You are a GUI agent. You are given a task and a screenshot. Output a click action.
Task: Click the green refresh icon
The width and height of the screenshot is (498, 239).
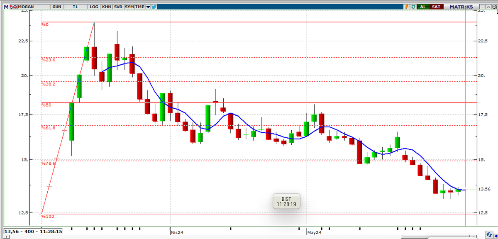tap(413, 7)
